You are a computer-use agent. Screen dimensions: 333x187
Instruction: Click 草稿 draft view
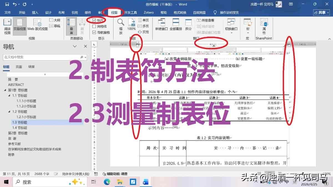(55, 26)
